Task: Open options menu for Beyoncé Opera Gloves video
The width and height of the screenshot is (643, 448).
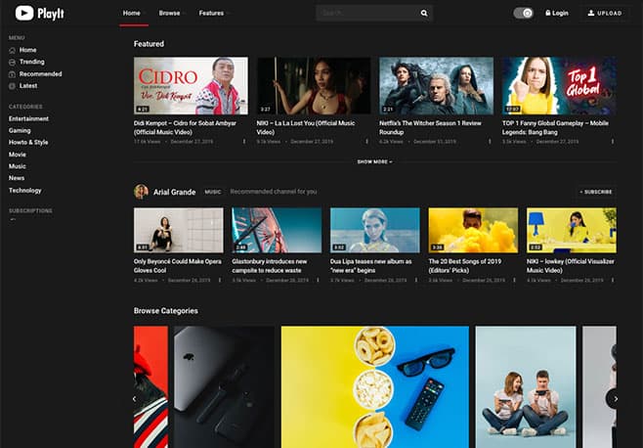Action: point(220,281)
